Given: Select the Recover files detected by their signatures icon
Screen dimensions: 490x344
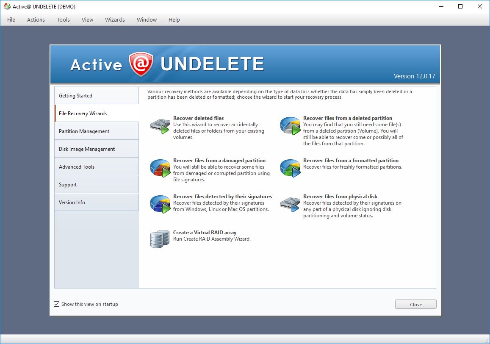Looking at the screenshot, I should pos(159,203).
